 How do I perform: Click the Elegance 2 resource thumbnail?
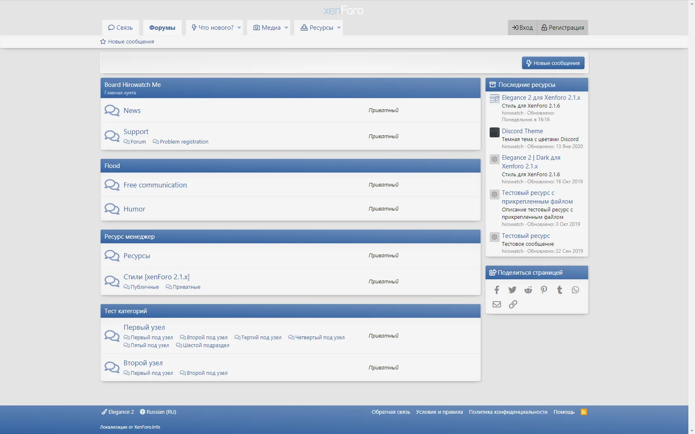point(494,98)
